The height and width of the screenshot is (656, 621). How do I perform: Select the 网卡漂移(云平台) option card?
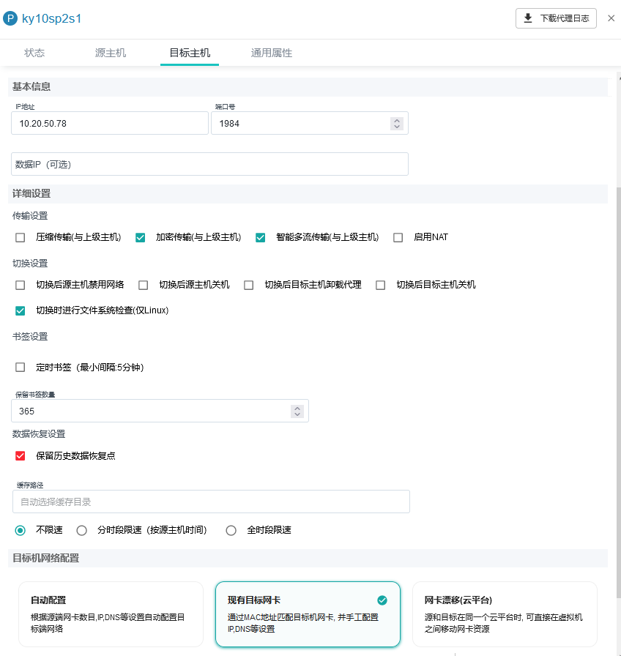504,615
